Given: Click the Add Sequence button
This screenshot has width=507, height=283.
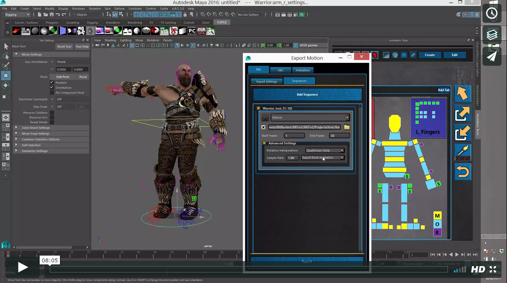Looking at the screenshot, I should pyautogui.click(x=307, y=94).
